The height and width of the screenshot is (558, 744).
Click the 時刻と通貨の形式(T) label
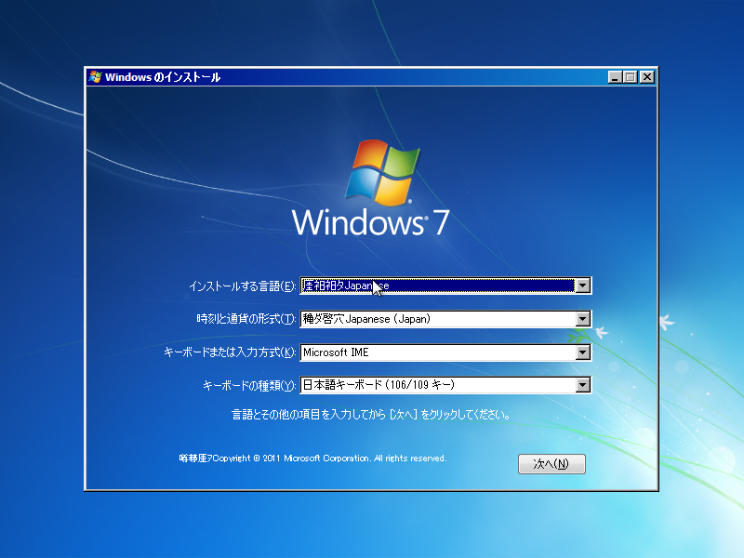246,320
